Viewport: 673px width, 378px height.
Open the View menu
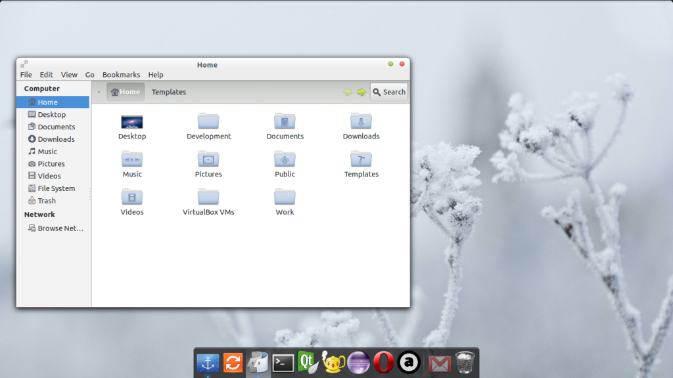[69, 75]
